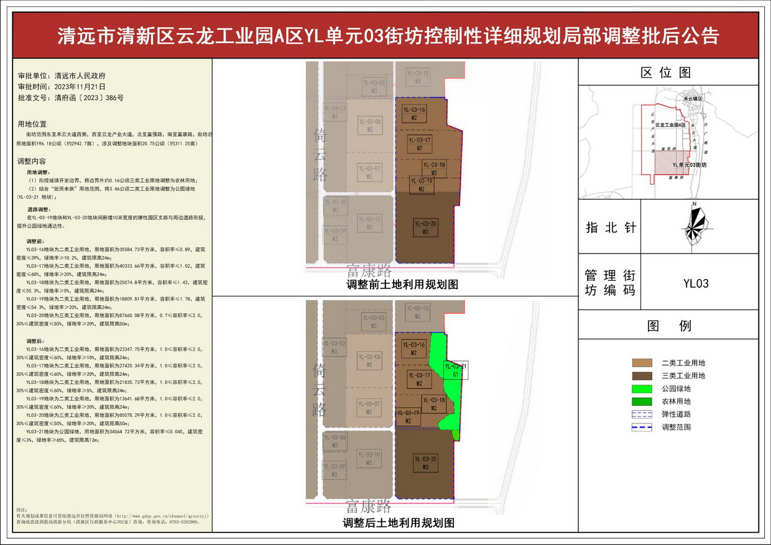This screenshot has height=545, width=771.
Task: Click 审批时间：2023年11月21日 line
Action: 62,88
